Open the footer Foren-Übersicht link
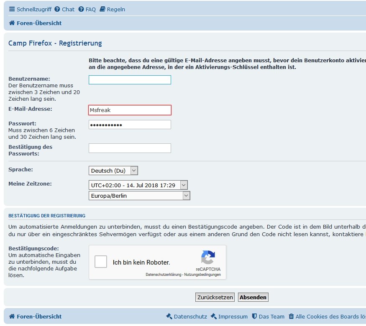This screenshot has height=326, width=366. pyautogui.click(x=39, y=316)
